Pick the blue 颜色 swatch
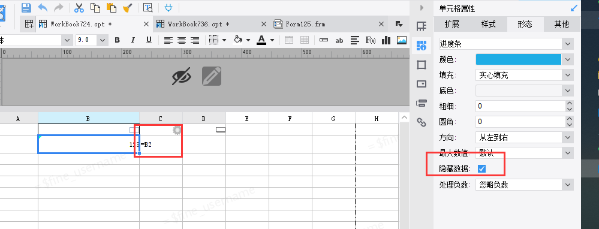The height and width of the screenshot is (229, 599). click(519, 59)
